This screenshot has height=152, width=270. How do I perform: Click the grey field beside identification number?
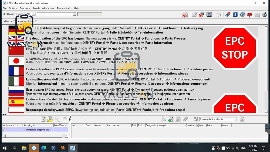click(90, 14)
